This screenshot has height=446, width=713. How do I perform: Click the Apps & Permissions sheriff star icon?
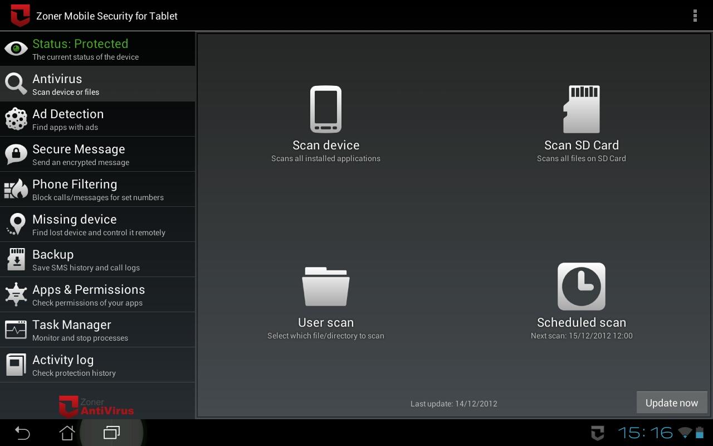16,294
